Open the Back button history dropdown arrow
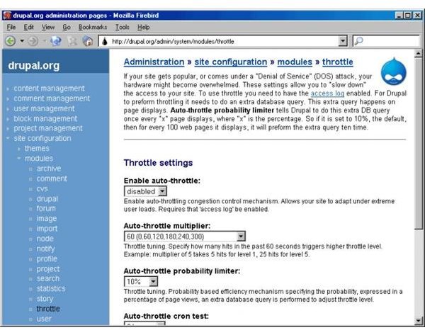Image resolution: width=425 pixels, height=330 pixels. 22,41
